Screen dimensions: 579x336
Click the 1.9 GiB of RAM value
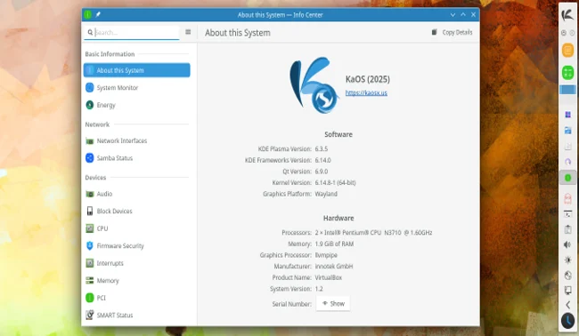pyautogui.click(x=334, y=244)
